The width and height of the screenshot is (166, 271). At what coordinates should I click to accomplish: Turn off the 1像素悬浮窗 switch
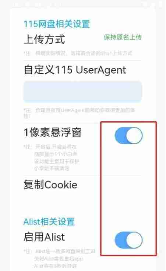click(129, 135)
